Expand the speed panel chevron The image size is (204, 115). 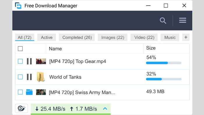point(105,109)
